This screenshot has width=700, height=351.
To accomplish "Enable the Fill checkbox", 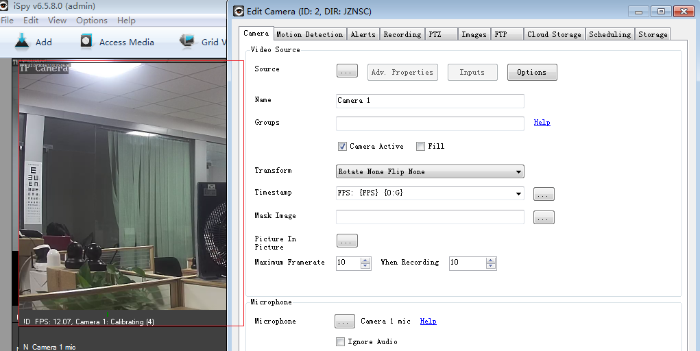I will [x=420, y=146].
